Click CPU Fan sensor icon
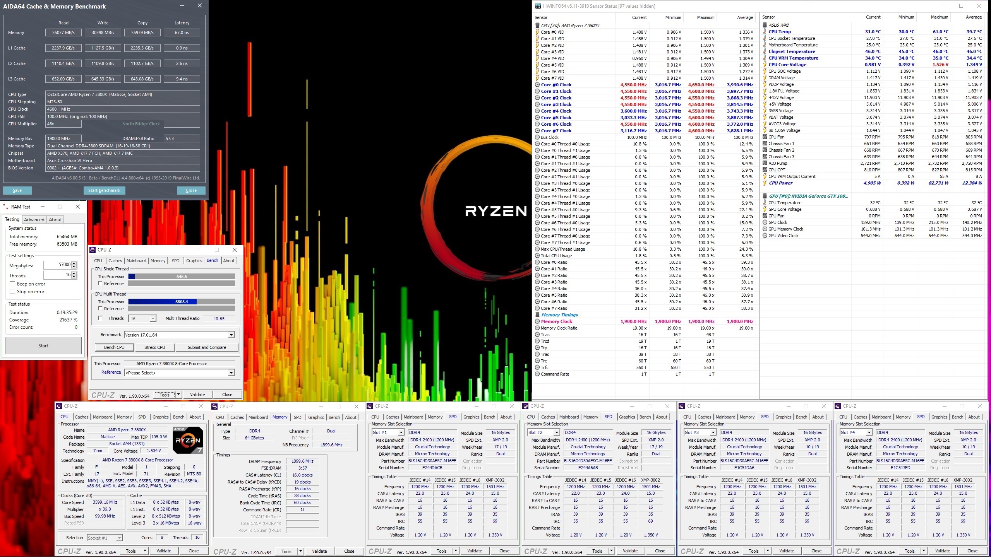The width and height of the screenshot is (991, 557). click(765, 137)
